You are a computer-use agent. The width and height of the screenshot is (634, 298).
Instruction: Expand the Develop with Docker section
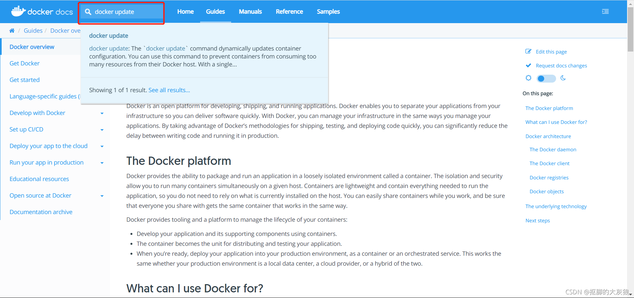coord(102,113)
